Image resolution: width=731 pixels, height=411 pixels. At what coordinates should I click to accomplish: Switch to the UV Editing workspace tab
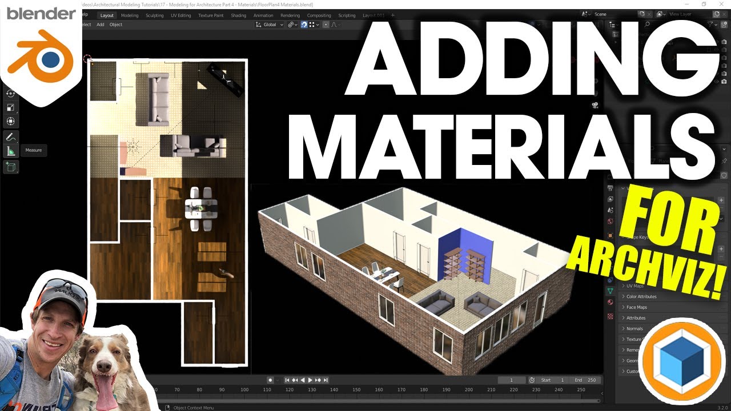[181, 15]
